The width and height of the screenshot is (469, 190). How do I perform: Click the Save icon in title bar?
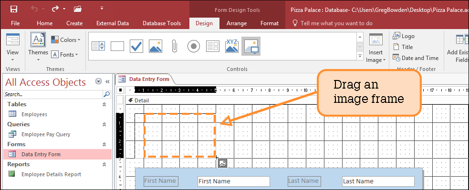14,9
